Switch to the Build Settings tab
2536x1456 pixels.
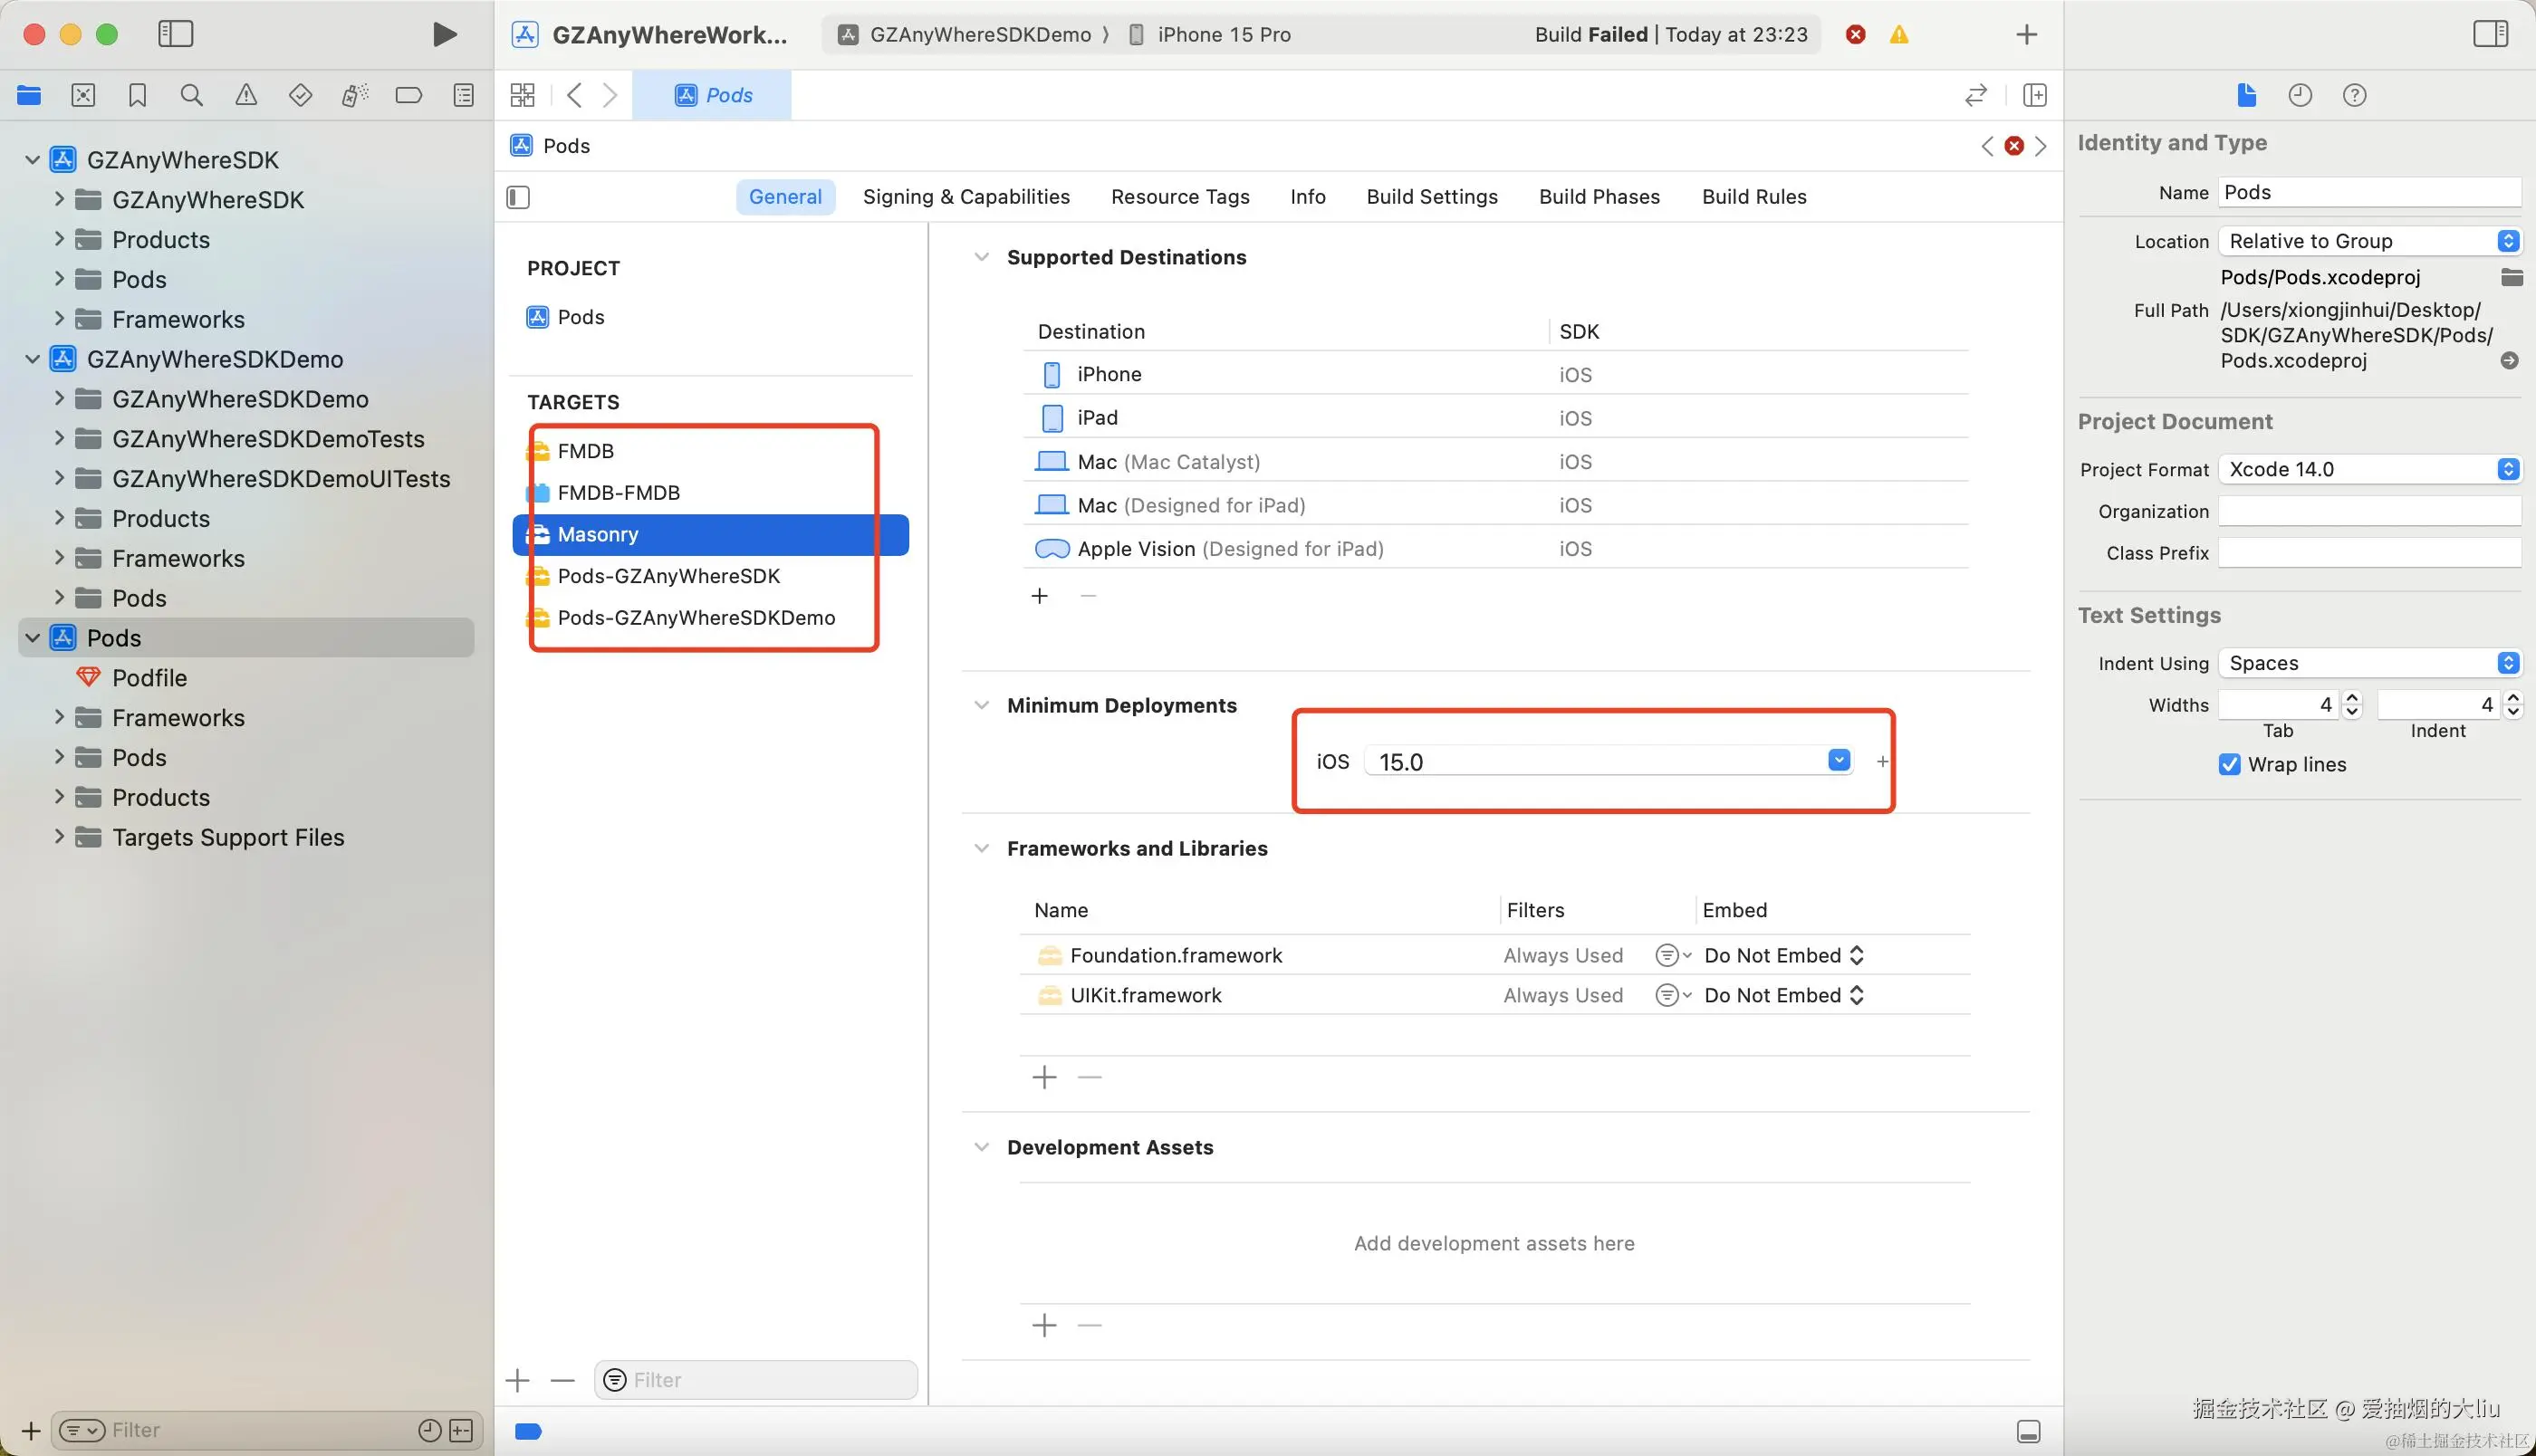tap(1431, 197)
